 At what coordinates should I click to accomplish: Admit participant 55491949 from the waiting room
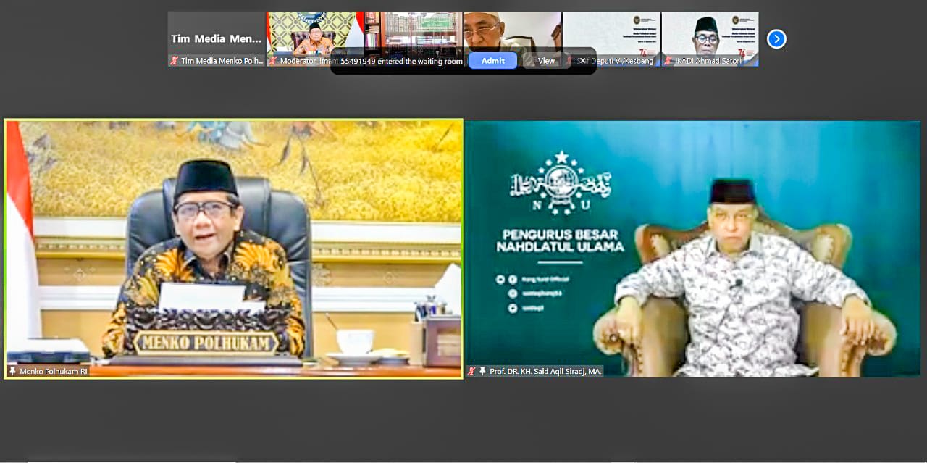pyautogui.click(x=492, y=61)
